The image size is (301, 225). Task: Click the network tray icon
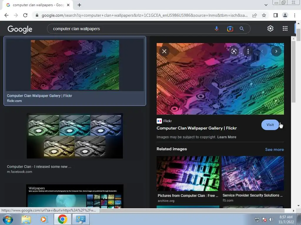tap(257, 219)
